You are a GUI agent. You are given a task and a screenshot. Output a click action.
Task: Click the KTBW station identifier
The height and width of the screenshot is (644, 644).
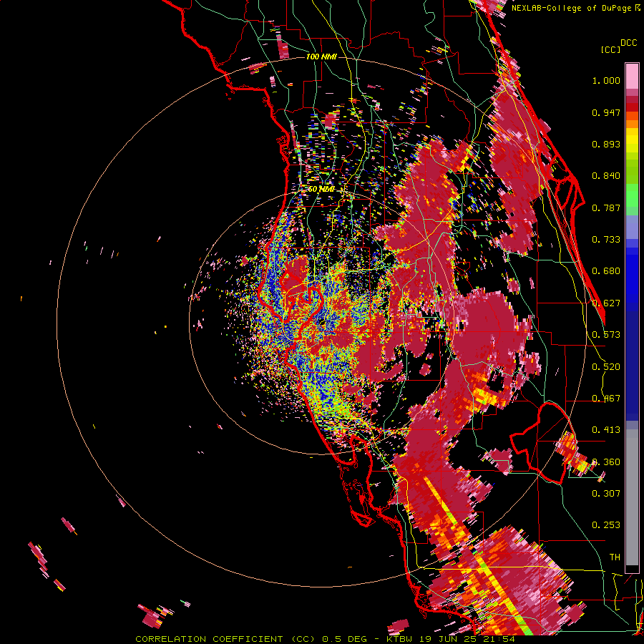click(399, 639)
